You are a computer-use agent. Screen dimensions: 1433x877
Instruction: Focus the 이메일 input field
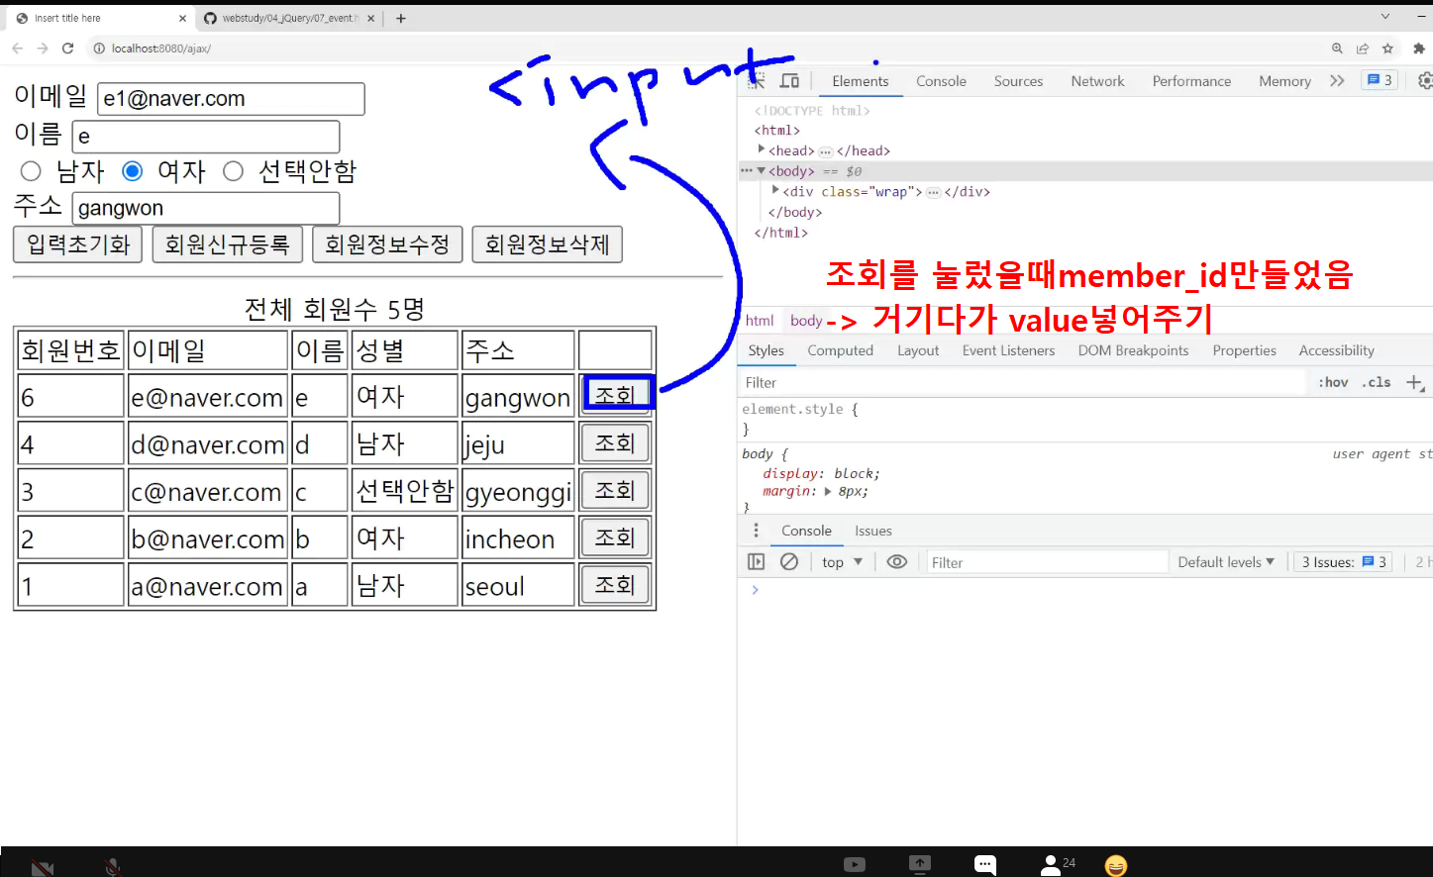point(231,99)
